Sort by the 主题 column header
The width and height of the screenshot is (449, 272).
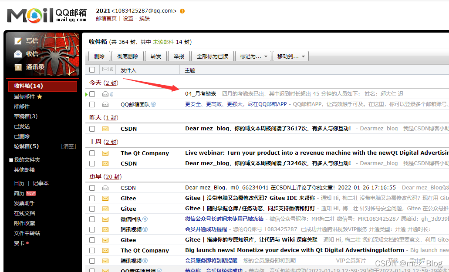tap(190, 70)
